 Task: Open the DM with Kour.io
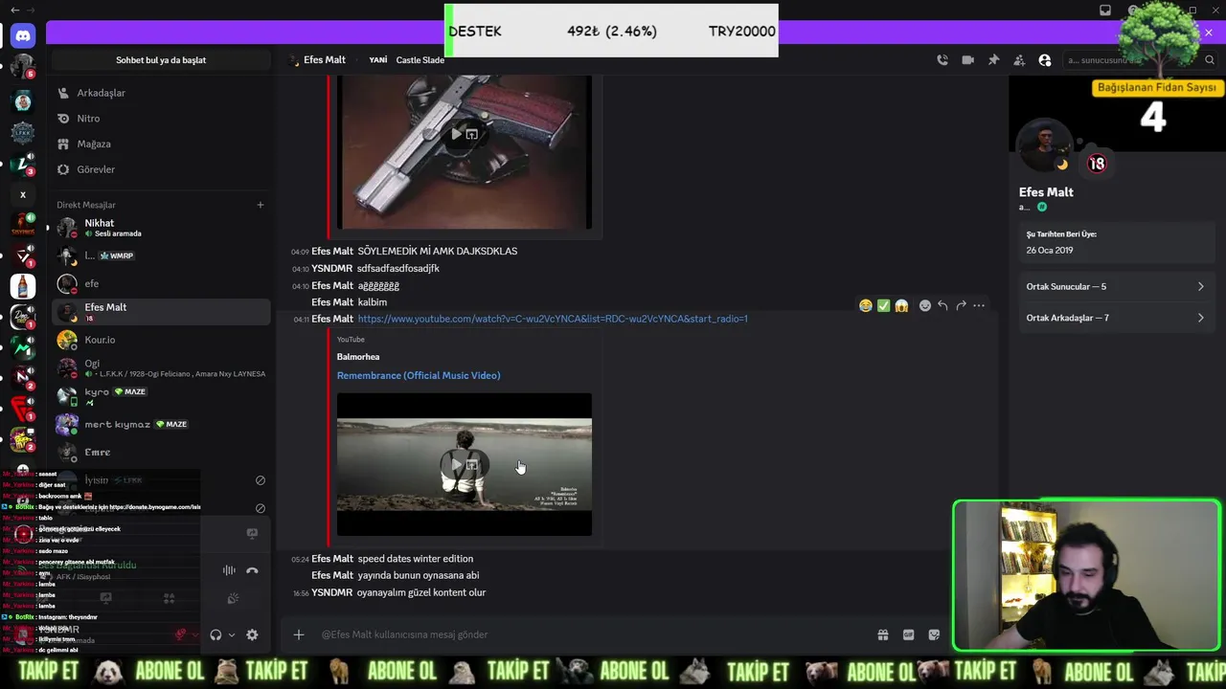pos(161,340)
